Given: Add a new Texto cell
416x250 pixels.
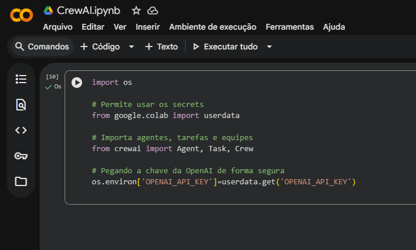Looking at the screenshot, I should [161, 47].
